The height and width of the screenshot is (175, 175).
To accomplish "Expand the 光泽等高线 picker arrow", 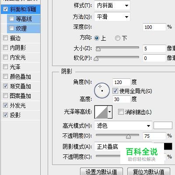I will click(110, 112).
